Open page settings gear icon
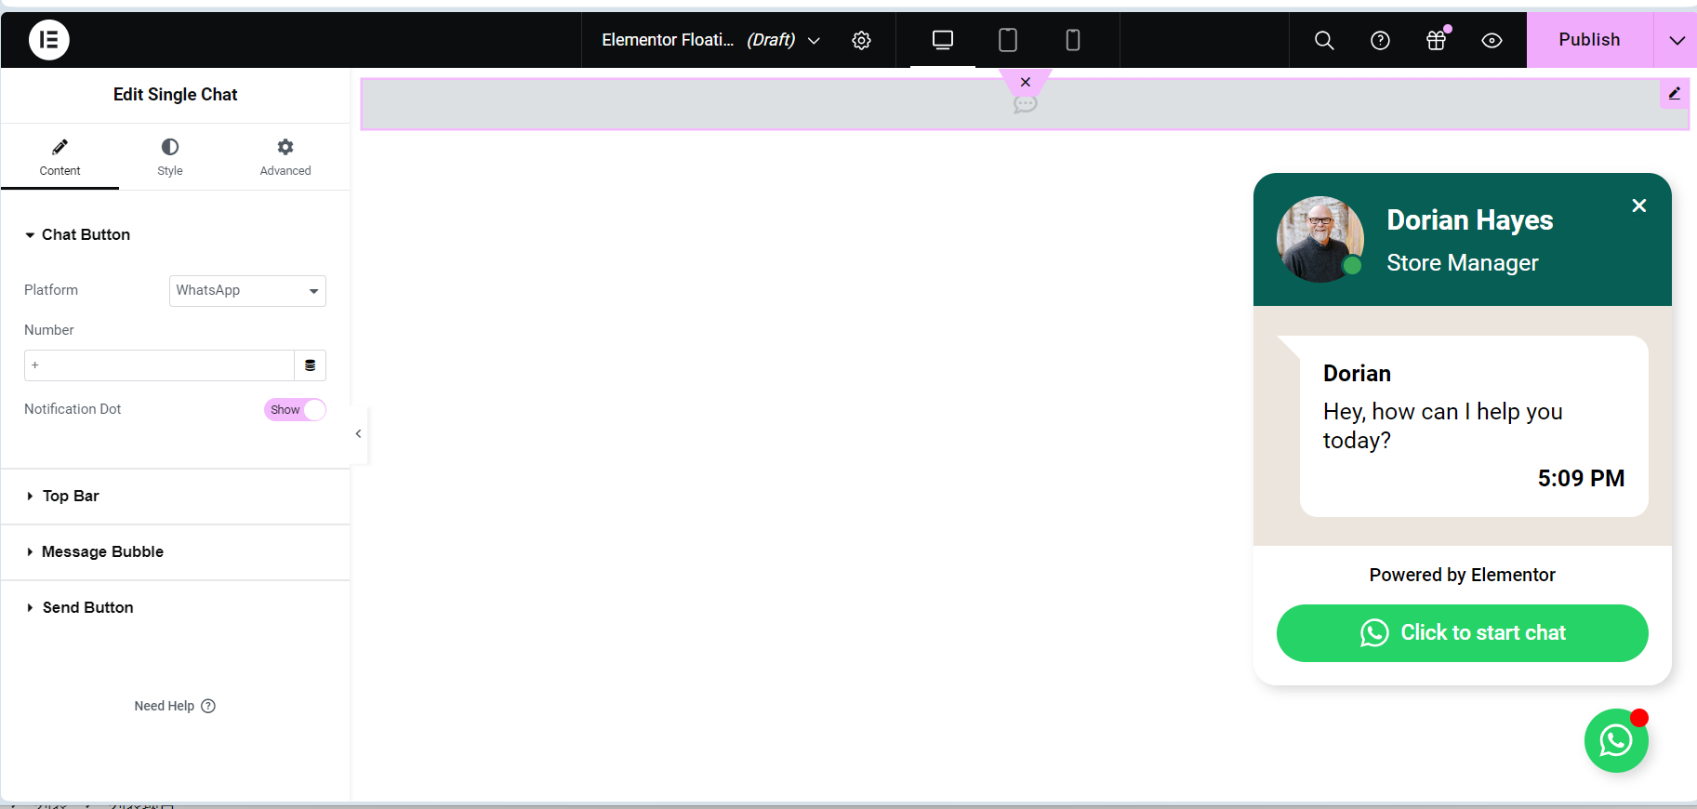 pyautogui.click(x=861, y=40)
